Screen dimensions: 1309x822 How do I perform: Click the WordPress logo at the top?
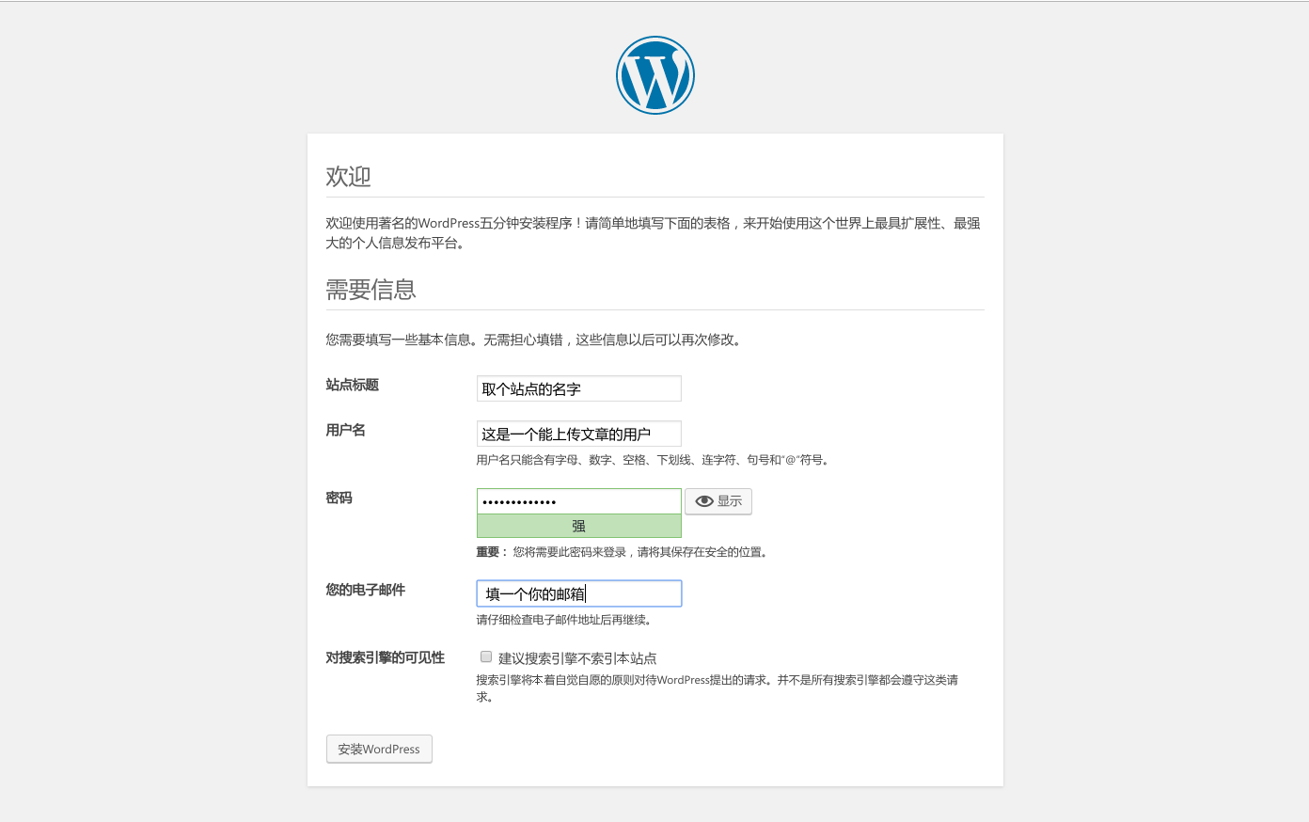(x=654, y=75)
